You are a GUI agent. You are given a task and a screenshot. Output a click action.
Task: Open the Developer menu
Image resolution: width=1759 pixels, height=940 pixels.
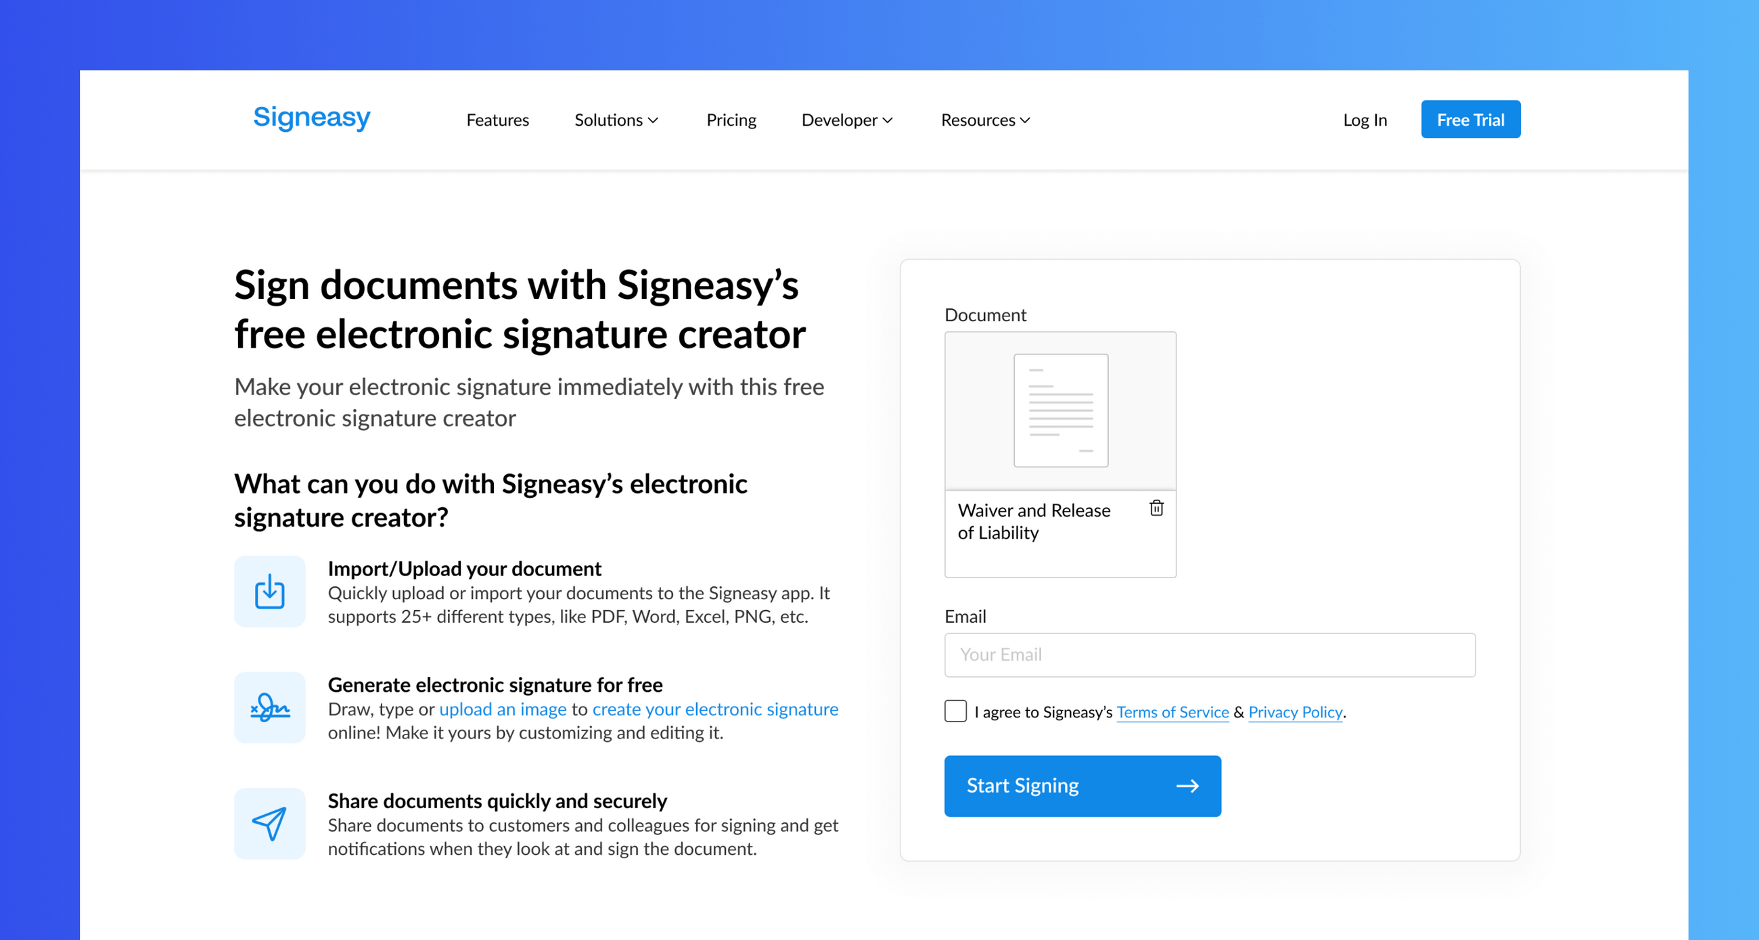click(x=847, y=120)
